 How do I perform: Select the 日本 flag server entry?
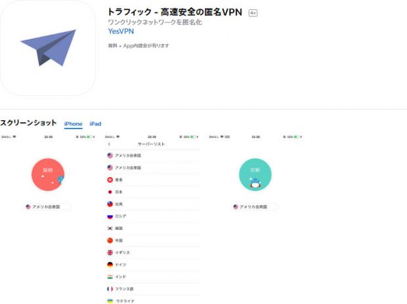[110, 192]
